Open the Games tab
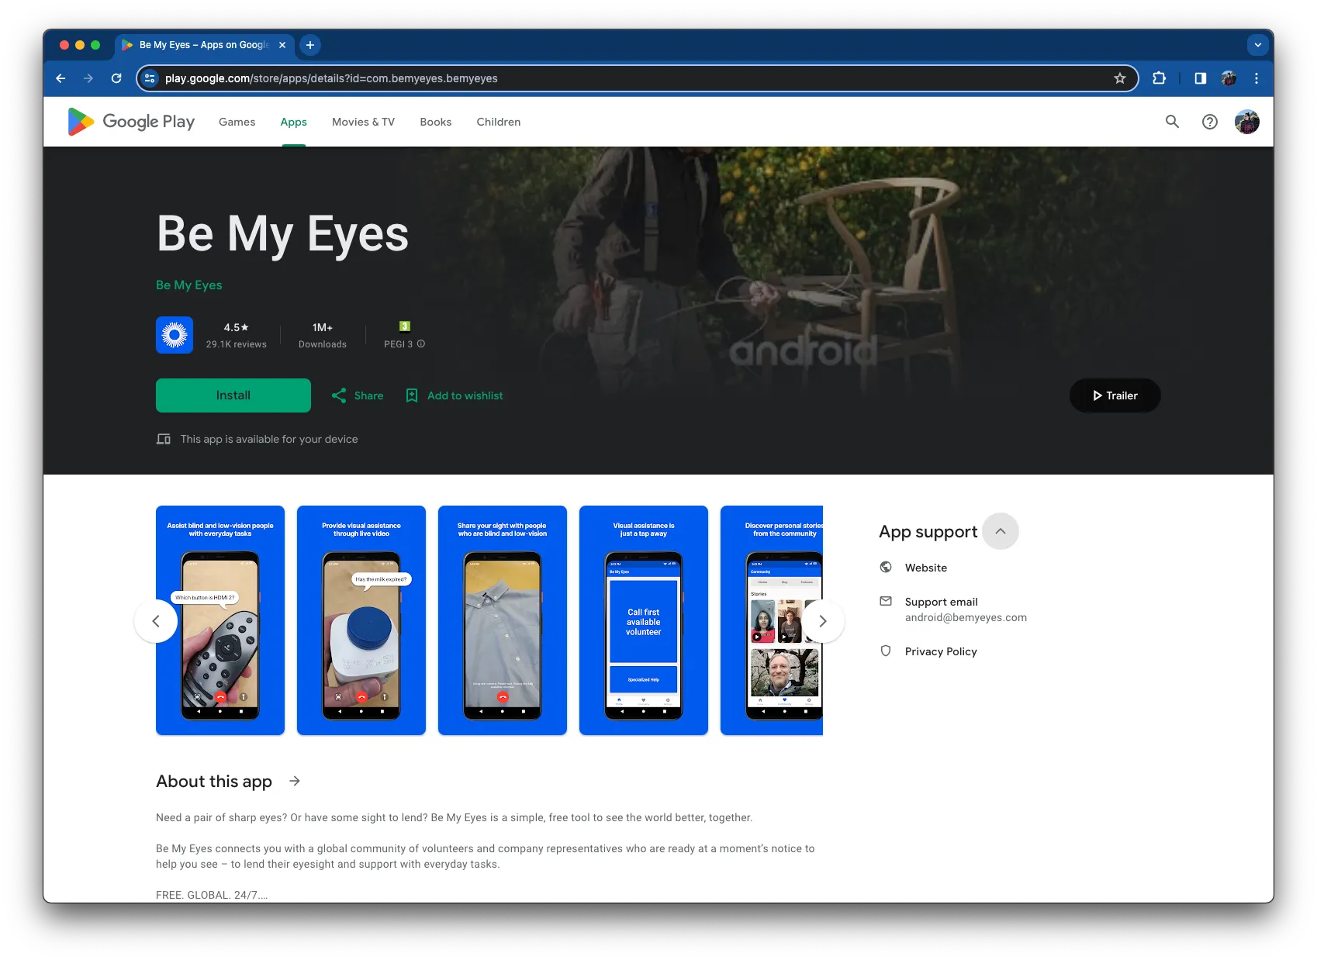This screenshot has width=1317, height=960. click(x=237, y=122)
